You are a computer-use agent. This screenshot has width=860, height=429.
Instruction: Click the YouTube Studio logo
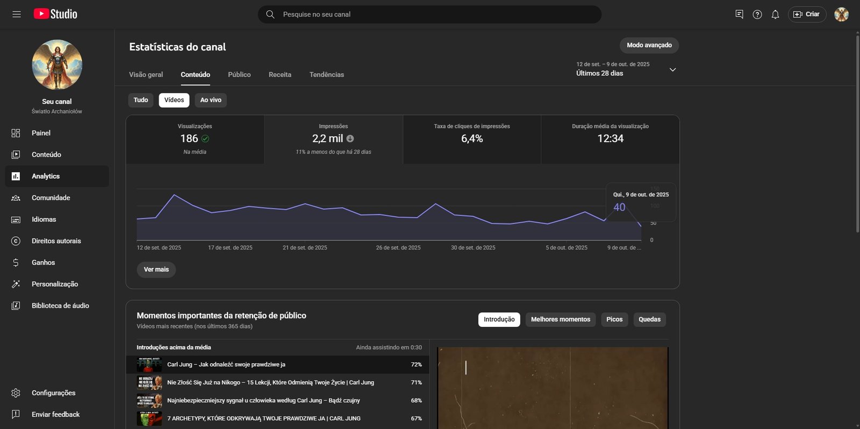(x=55, y=14)
